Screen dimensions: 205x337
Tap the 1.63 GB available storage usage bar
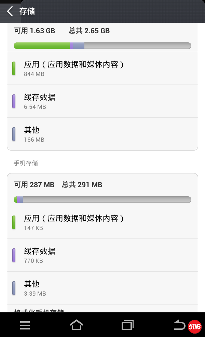click(102, 46)
